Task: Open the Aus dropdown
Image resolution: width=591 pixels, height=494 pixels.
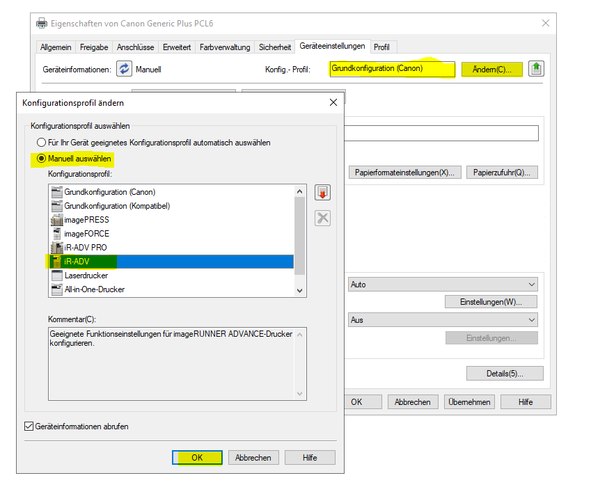Action: (443, 320)
